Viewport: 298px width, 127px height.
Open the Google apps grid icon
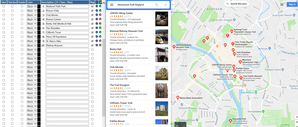[x=282, y=4]
